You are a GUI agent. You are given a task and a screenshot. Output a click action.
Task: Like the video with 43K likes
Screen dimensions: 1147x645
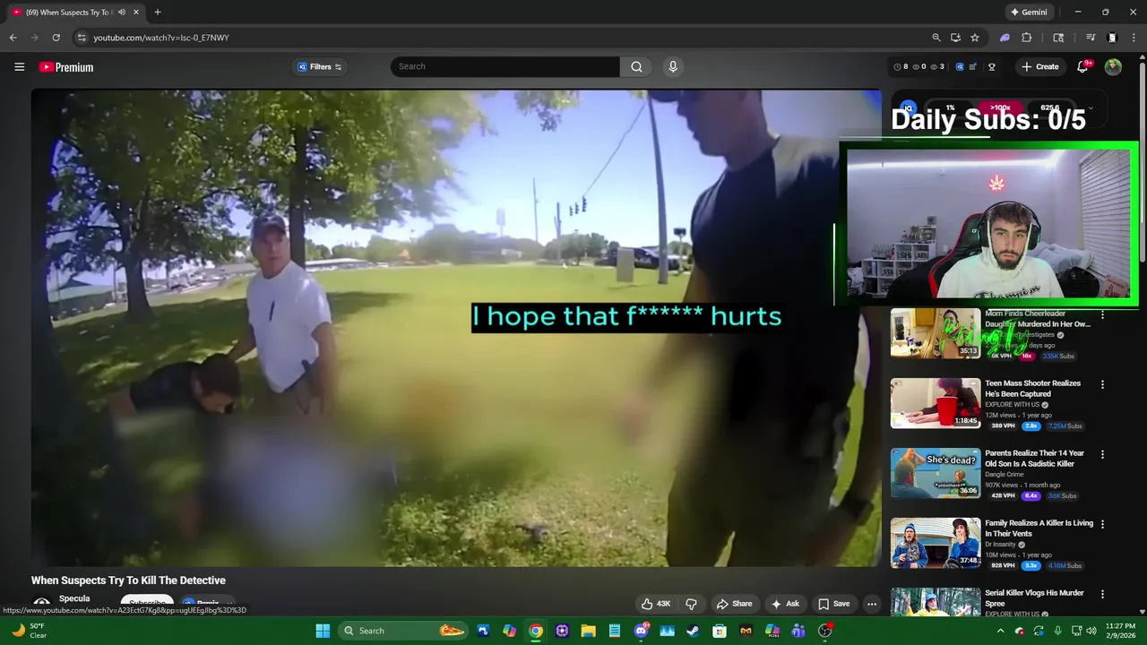[656, 604]
